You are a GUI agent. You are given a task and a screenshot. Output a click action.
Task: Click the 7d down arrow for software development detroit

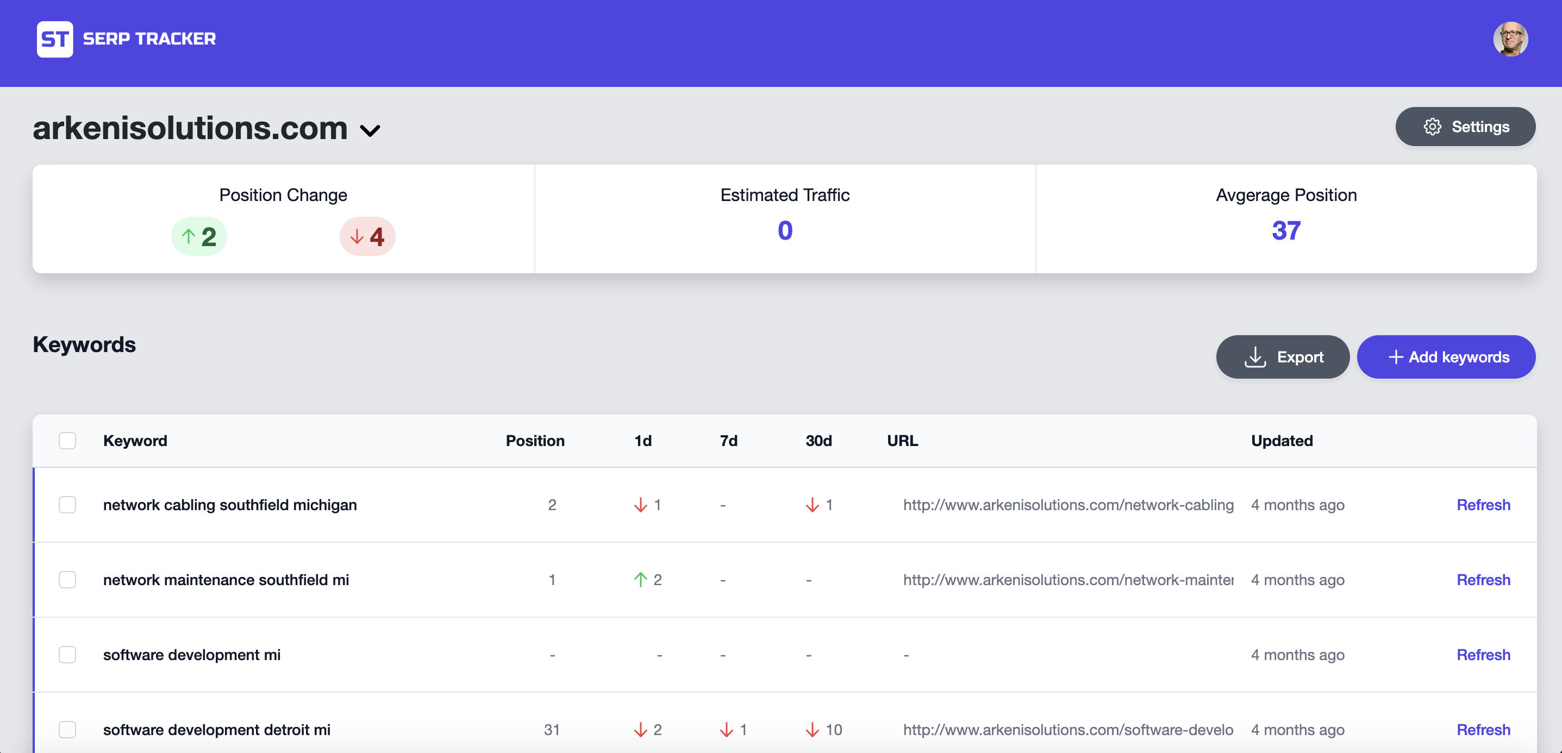coord(727,730)
